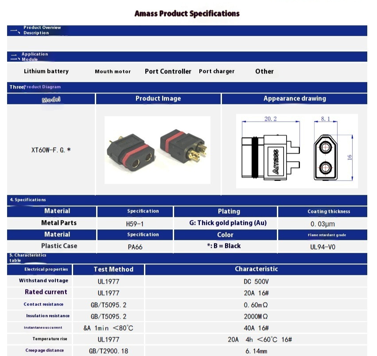
Task: Click the "Amass Product Specifications" title
Action: (x=187, y=13)
